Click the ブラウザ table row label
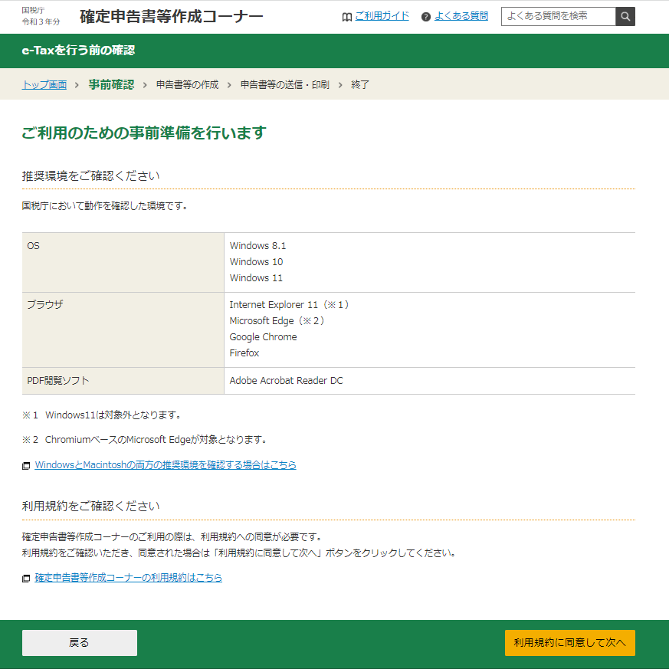Image resolution: width=669 pixels, height=669 pixels. click(x=44, y=305)
